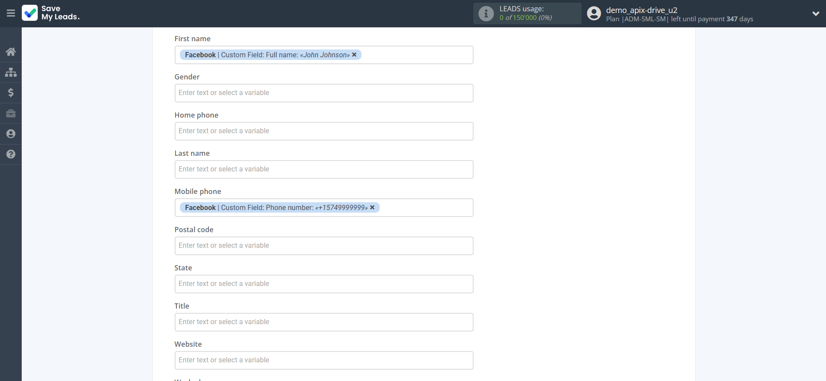
Task: Click into the Website field
Action: (x=324, y=360)
